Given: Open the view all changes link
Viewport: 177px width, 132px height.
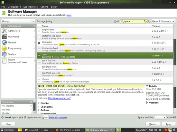Looking at the screenshot, I should click(58, 117).
